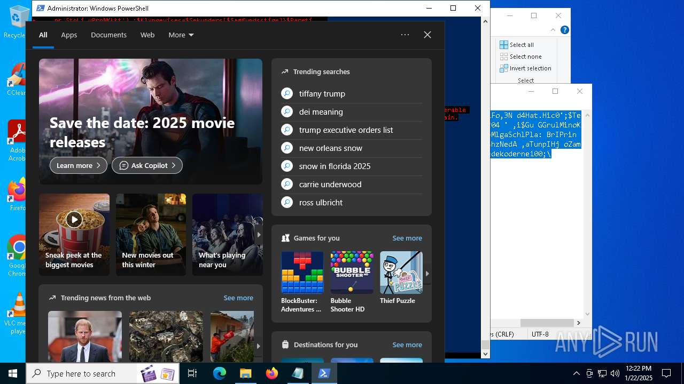Open the Google Chrome desktop shortcut
Viewport: 684px width, 384px height.
17,255
